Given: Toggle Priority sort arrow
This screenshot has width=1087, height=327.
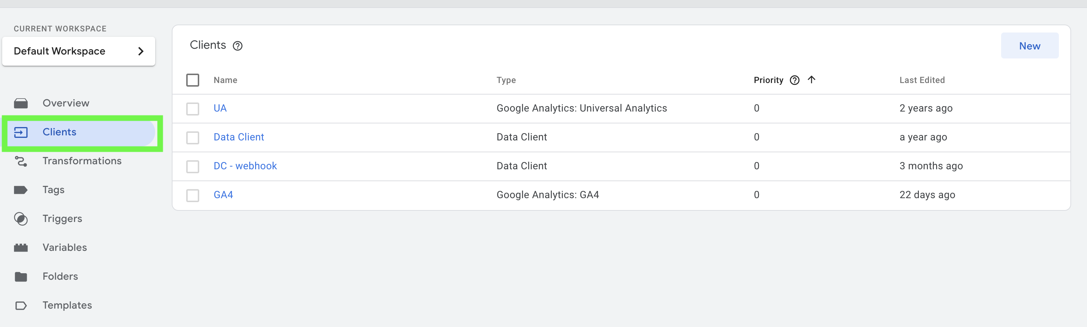Looking at the screenshot, I should pyautogui.click(x=811, y=80).
